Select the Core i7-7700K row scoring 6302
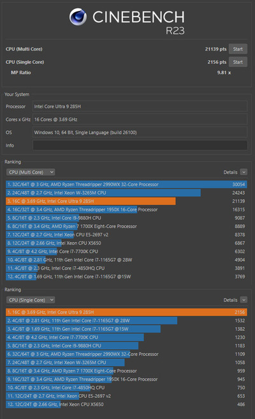The width and height of the screenshot is (255, 419). 126,252
